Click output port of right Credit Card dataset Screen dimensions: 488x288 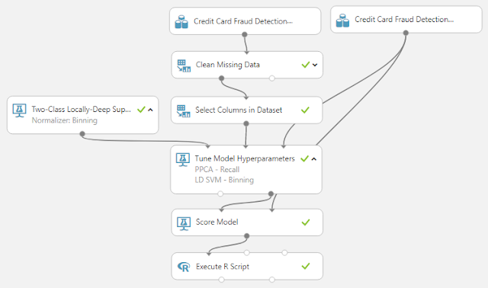pyautogui.click(x=406, y=33)
